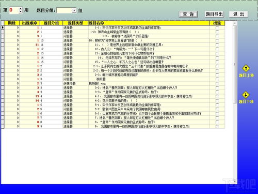Focus the 第 0 期 number field
The height and width of the screenshot is (194, 258).
[x=14, y=10]
